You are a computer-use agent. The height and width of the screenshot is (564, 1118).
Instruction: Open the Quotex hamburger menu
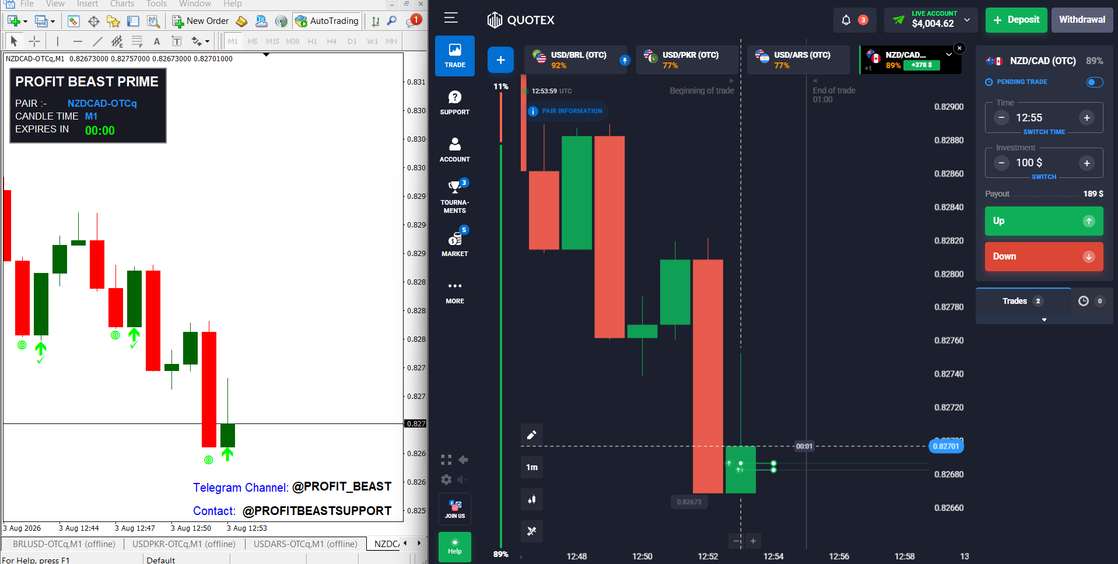tap(451, 18)
